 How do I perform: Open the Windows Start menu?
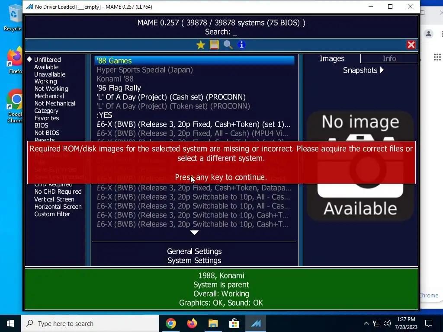pos(10,323)
